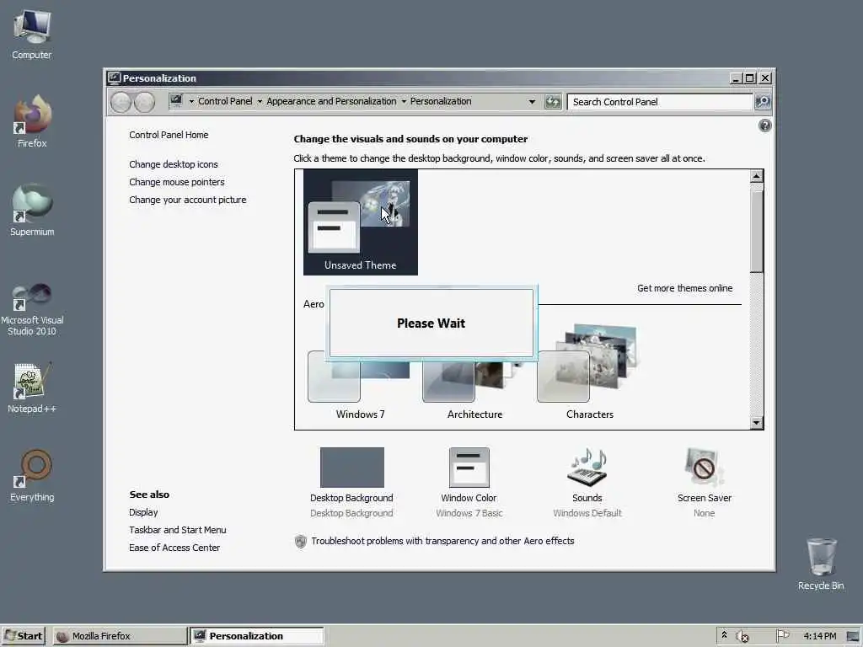Image resolution: width=863 pixels, height=647 pixels.
Task: Show hidden tray icons arrow
Action: tap(724, 635)
